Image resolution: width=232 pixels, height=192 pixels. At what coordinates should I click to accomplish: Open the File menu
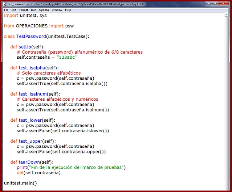coord(6,10)
